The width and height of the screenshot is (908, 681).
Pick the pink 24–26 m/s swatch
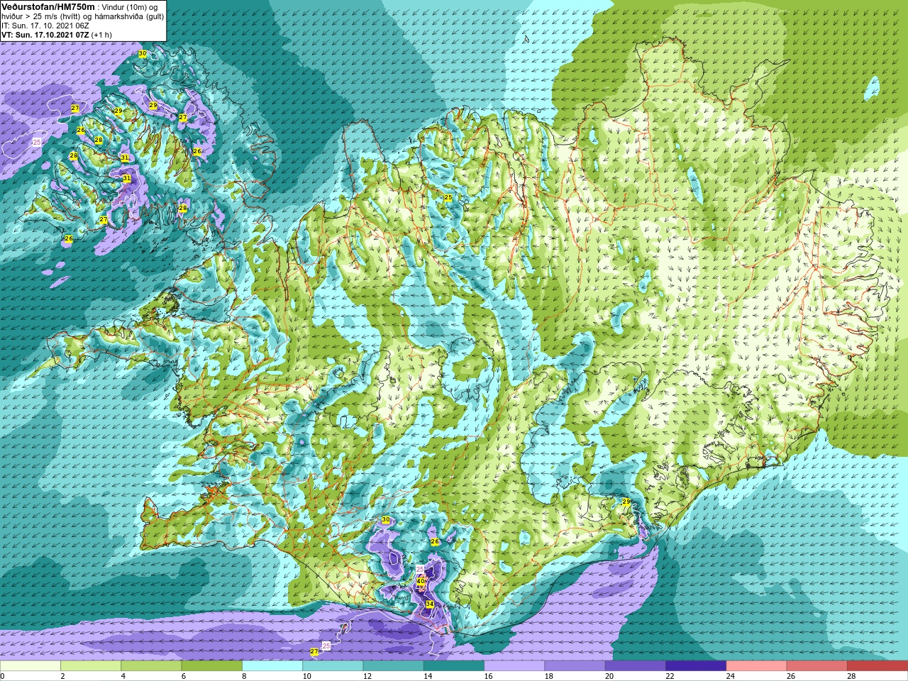(x=756, y=666)
